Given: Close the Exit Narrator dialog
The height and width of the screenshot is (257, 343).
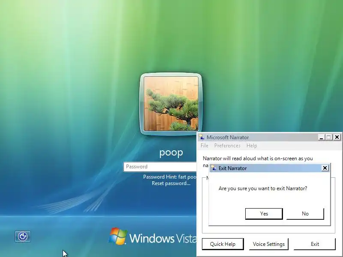Looking at the screenshot, I should click(325, 168).
